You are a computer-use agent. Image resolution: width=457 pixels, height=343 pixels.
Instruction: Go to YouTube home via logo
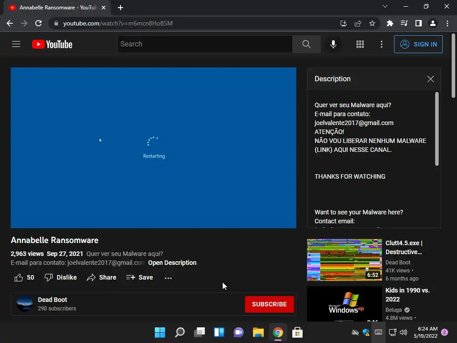(x=52, y=44)
